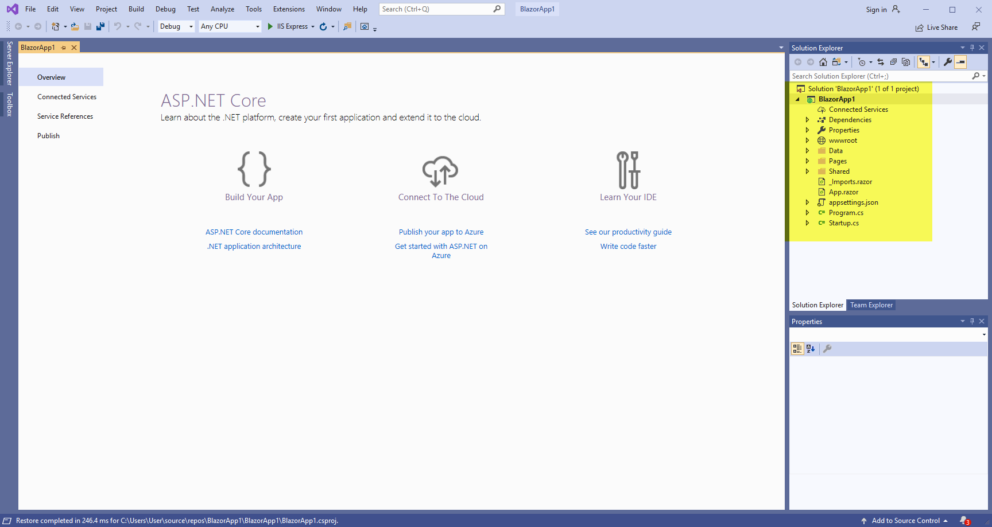This screenshot has width=992, height=527.
Task: Expand the Startup.cs node arrow
Action: pos(807,223)
